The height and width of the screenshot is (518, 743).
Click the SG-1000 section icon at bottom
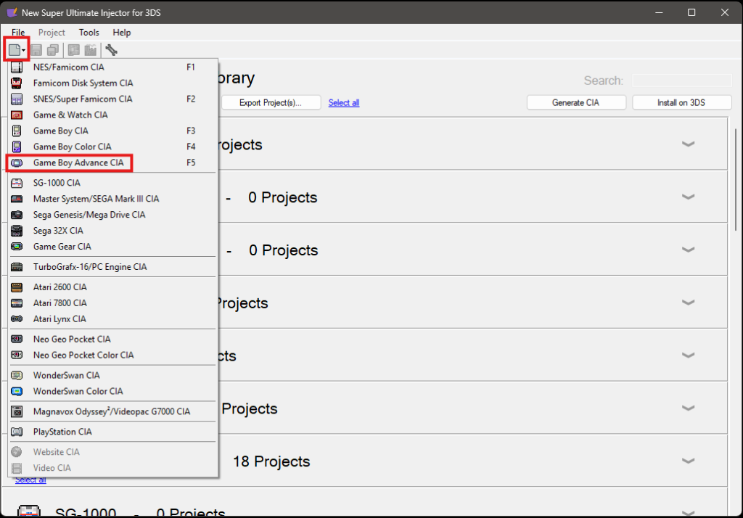28,511
